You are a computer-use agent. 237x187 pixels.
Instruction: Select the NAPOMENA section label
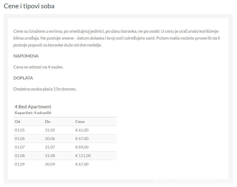(x=26, y=56)
